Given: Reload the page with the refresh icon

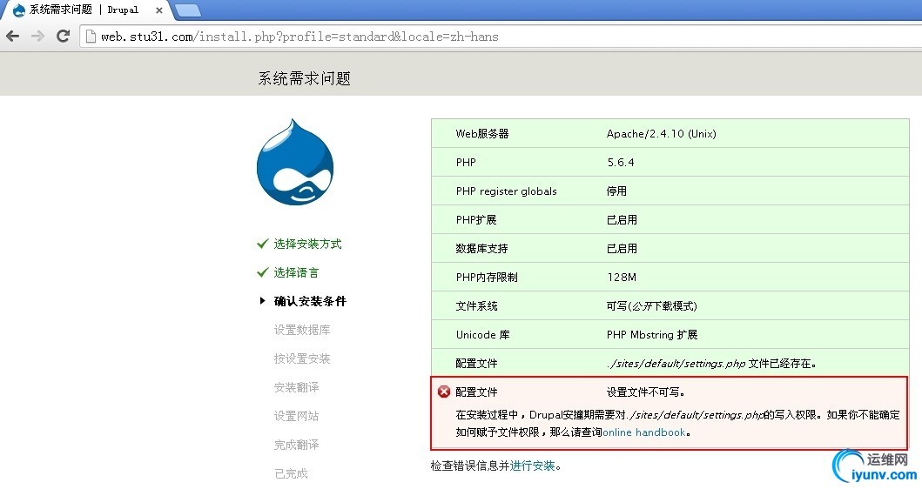Looking at the screenshot, I should 63,36.
